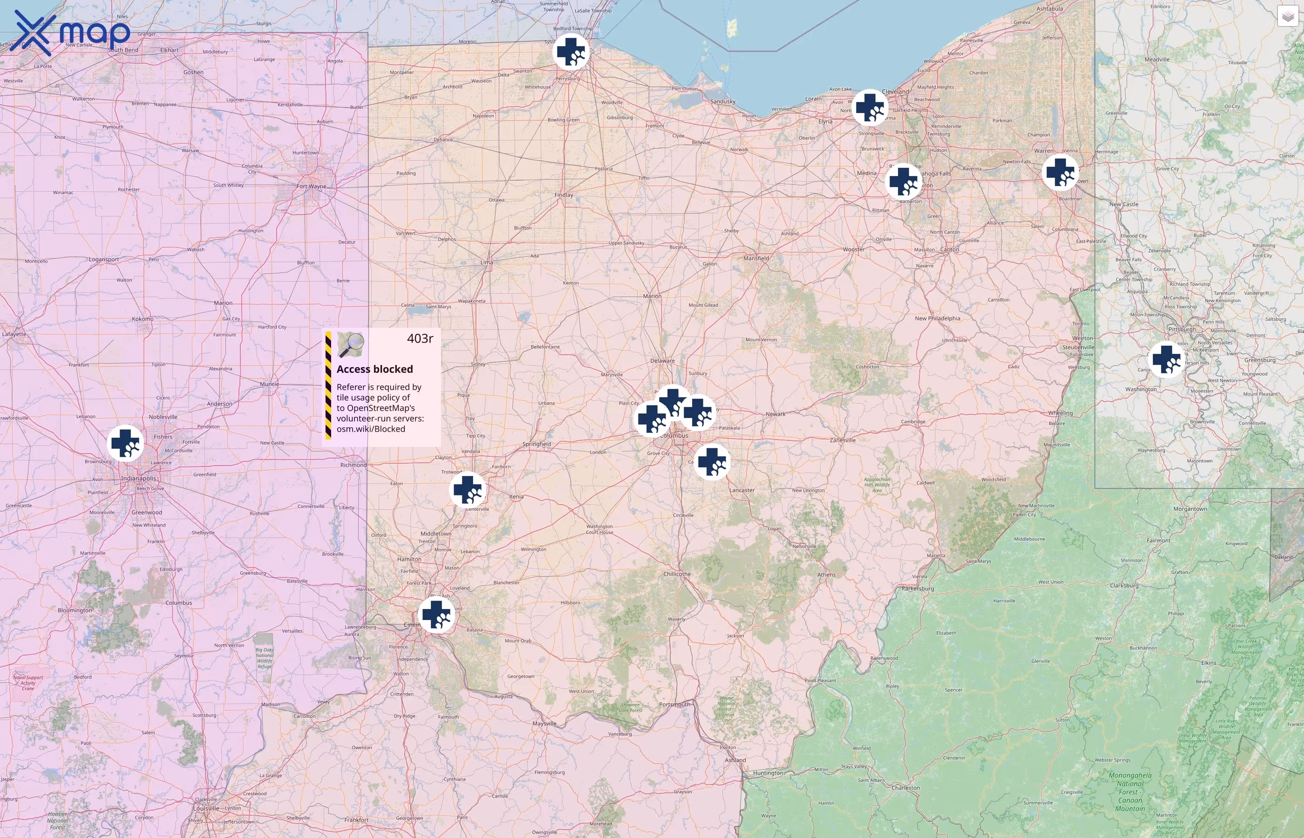This screenshot has width=1304, height=838.
Task: Select the vet clinic marker near Toledo
Action: pos(571,52)
